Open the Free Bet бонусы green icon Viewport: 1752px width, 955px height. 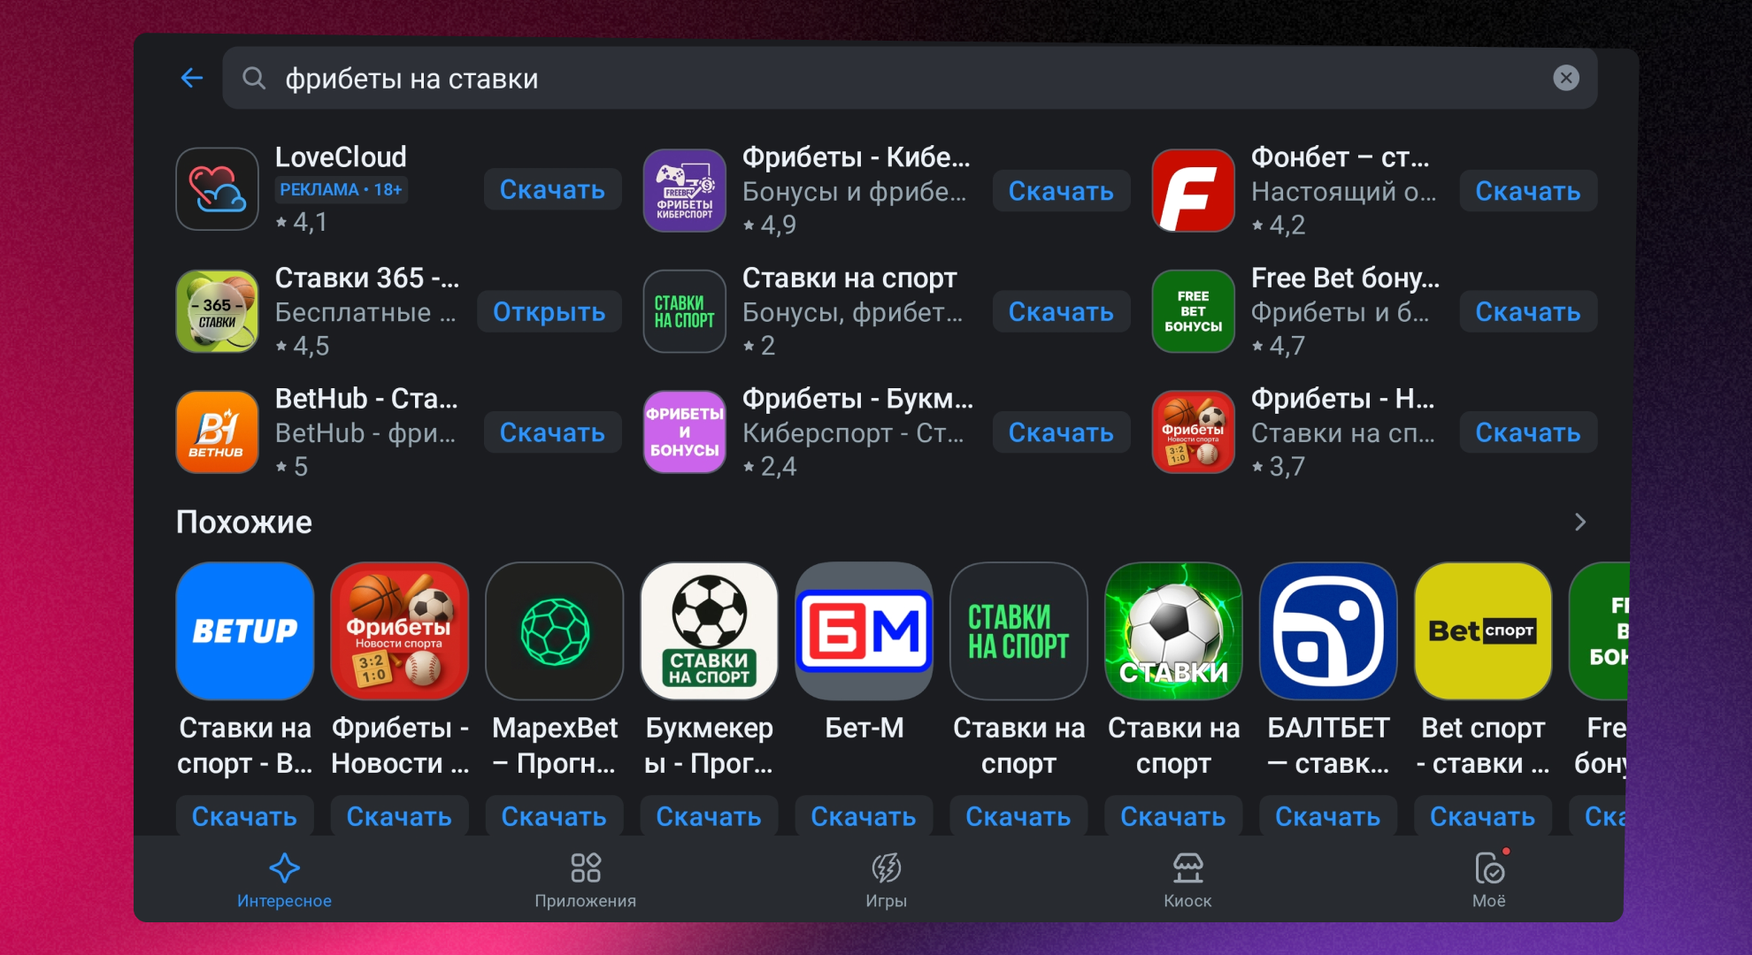pos(1193,311)
